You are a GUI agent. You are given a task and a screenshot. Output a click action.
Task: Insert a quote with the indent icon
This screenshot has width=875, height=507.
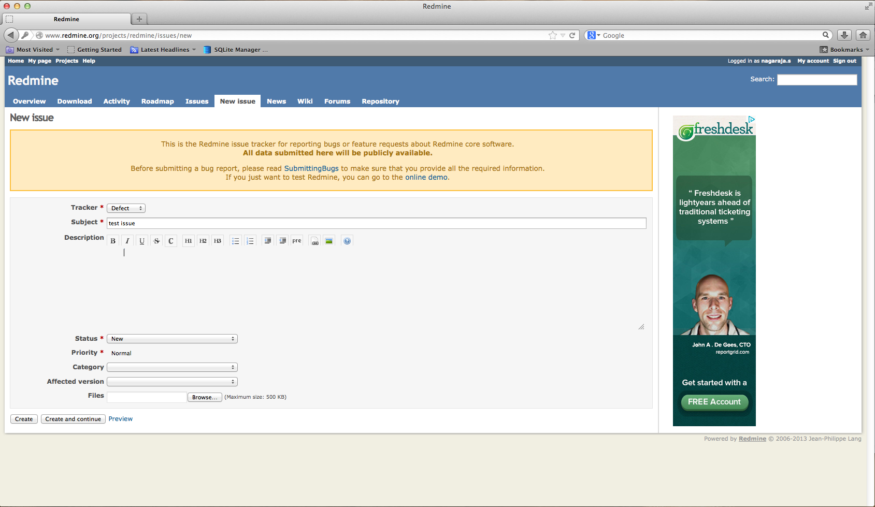pyautogui.click(x=268, y=241)
